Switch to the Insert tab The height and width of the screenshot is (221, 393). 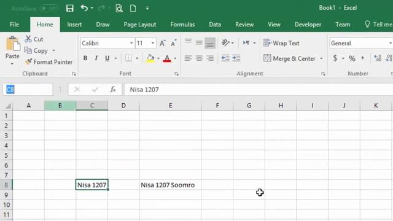(74, 25)
